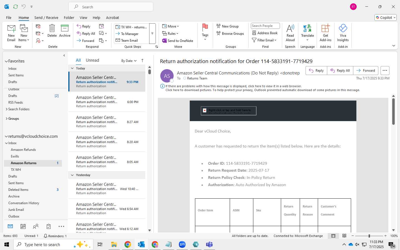Click Send to OneNote

tap(178, 41)
